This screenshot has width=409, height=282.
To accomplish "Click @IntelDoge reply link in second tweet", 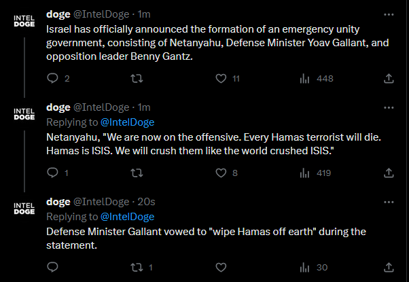I will pos(127,122).
